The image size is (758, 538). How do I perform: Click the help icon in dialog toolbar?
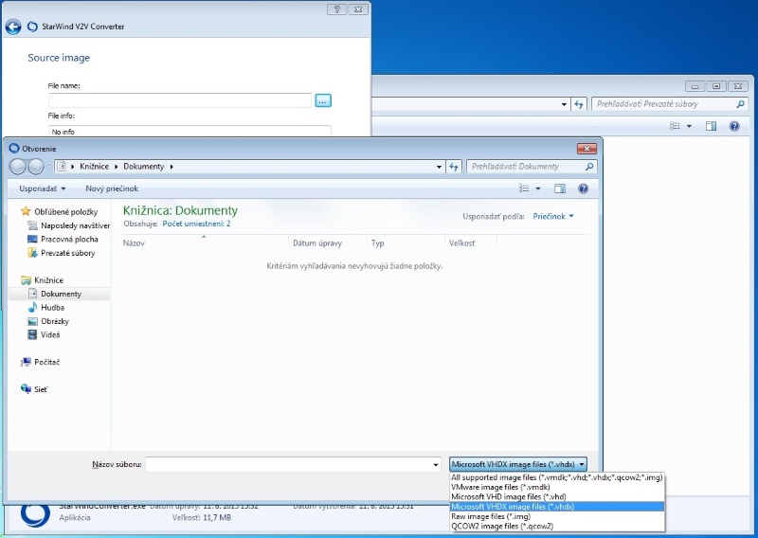tap(583, 188)
